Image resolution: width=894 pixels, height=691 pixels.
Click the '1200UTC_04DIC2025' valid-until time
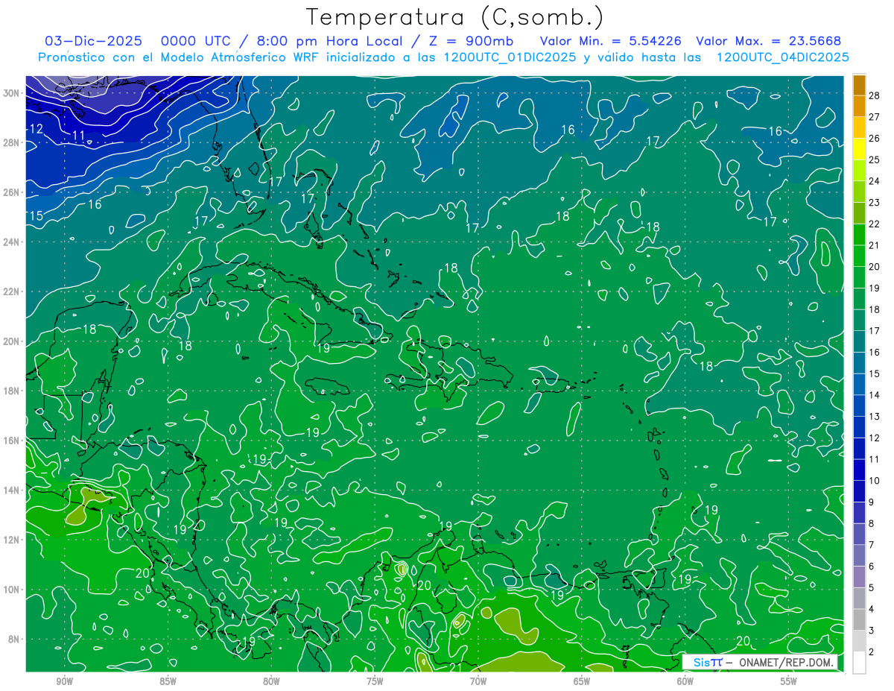(782, 57)
